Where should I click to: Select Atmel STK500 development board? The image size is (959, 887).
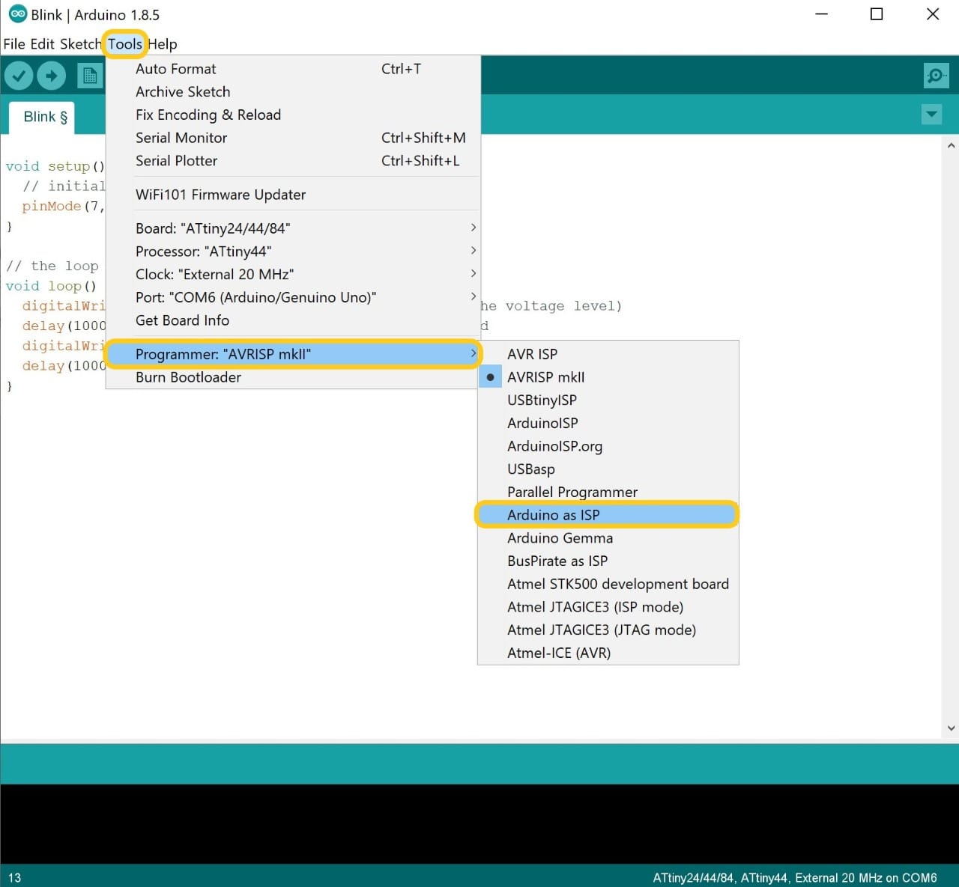point(608,584)
